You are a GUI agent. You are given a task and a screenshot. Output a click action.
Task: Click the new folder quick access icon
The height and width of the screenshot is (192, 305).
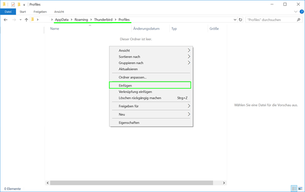[19, 4]
